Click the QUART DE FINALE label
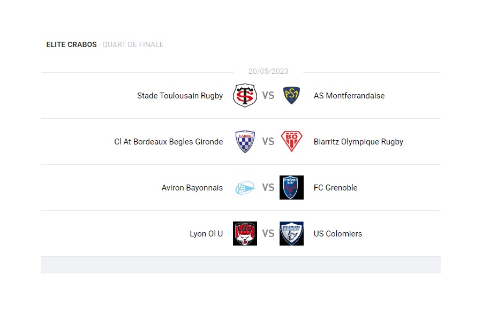This screenshot has width=482, height=321. pos(133,44)
